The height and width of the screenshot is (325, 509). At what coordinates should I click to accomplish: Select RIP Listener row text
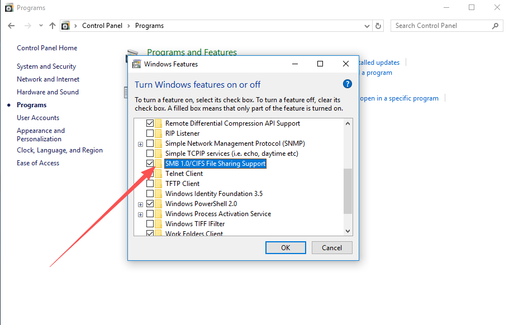[183, 133]
